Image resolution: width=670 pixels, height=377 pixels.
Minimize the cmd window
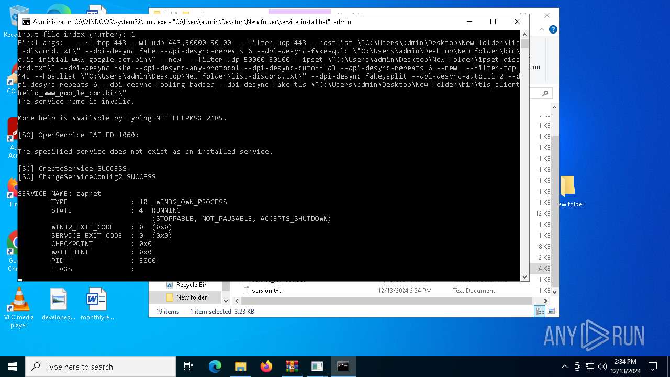[x=469, y=21]
